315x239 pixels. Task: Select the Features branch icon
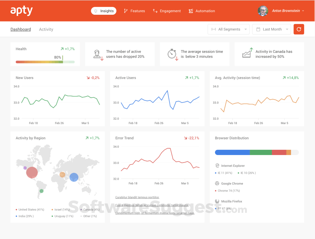click(x=125, y=10)
